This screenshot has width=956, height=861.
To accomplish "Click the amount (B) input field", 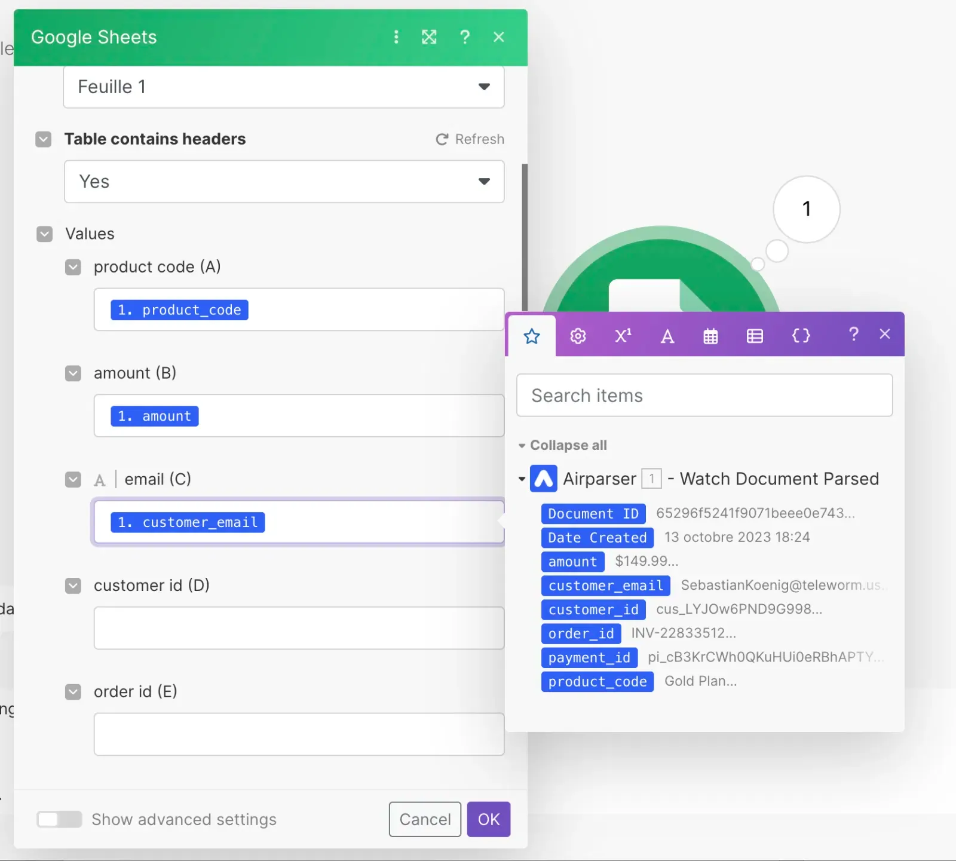I will click(299, 416).
